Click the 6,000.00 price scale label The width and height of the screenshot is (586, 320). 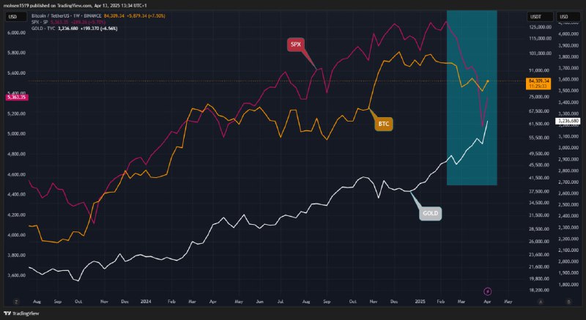pyautogui.click(x=17, y=32)
